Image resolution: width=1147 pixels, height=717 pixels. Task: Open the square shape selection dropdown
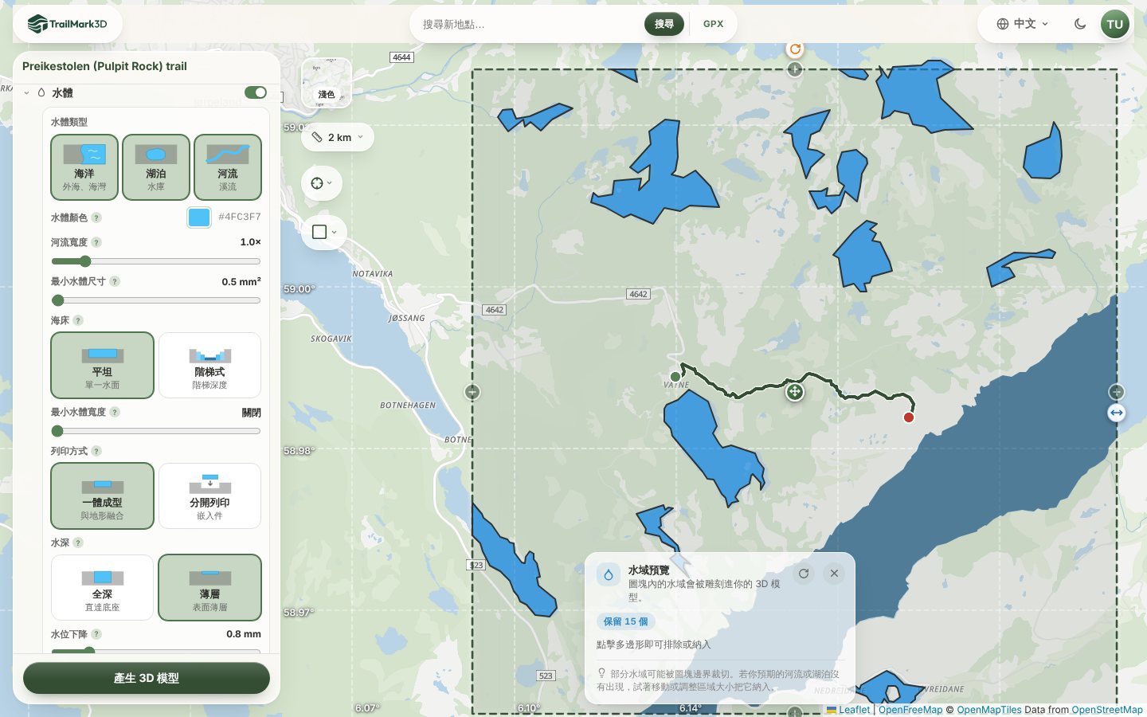(x=324, y=232)
